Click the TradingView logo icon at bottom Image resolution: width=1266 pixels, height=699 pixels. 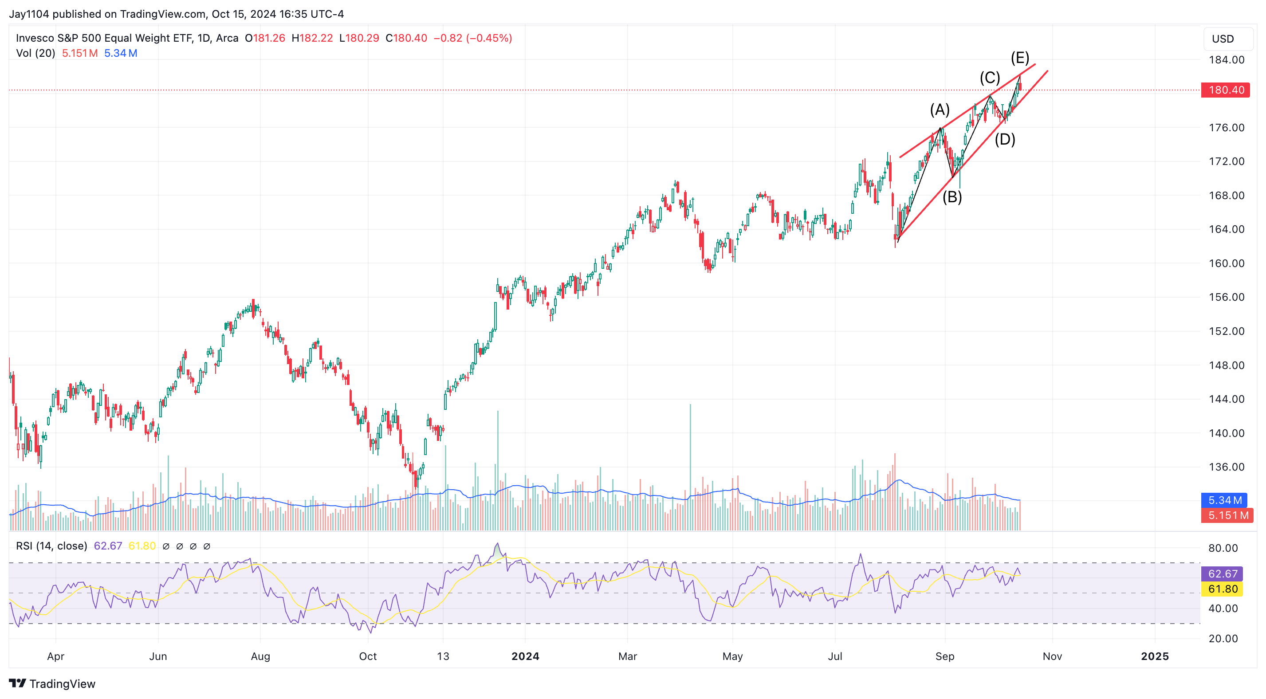pyautogui.click(x=17, y=683)
